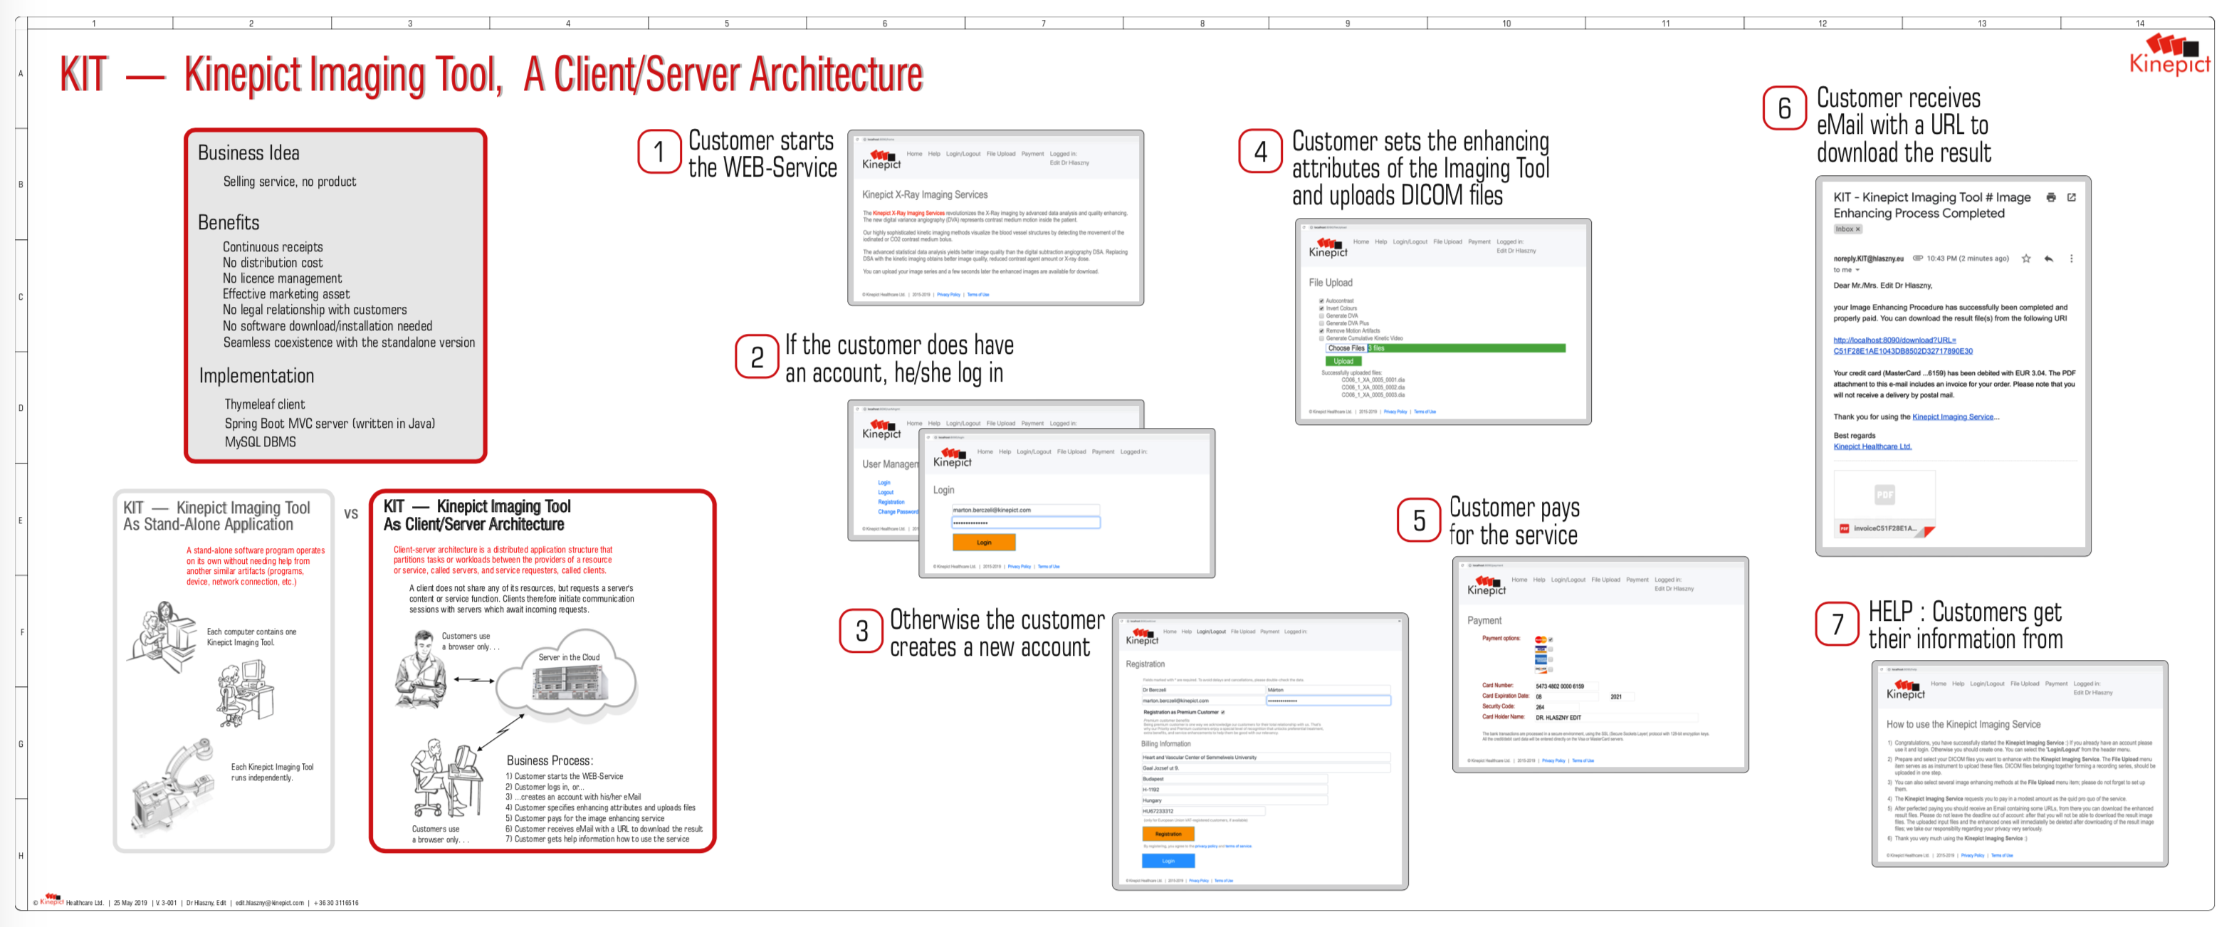Click the masked password field on the Login screen
The width and height of the screenshot is (2234, 927).
(x=1026, y=521)
